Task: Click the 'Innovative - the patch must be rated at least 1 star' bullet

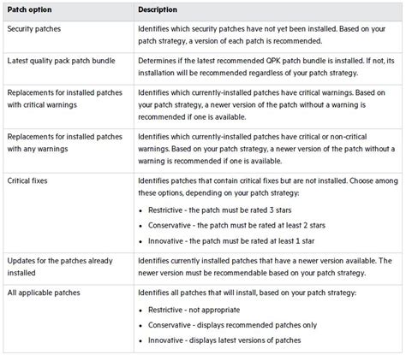Action: click(231, 241)
